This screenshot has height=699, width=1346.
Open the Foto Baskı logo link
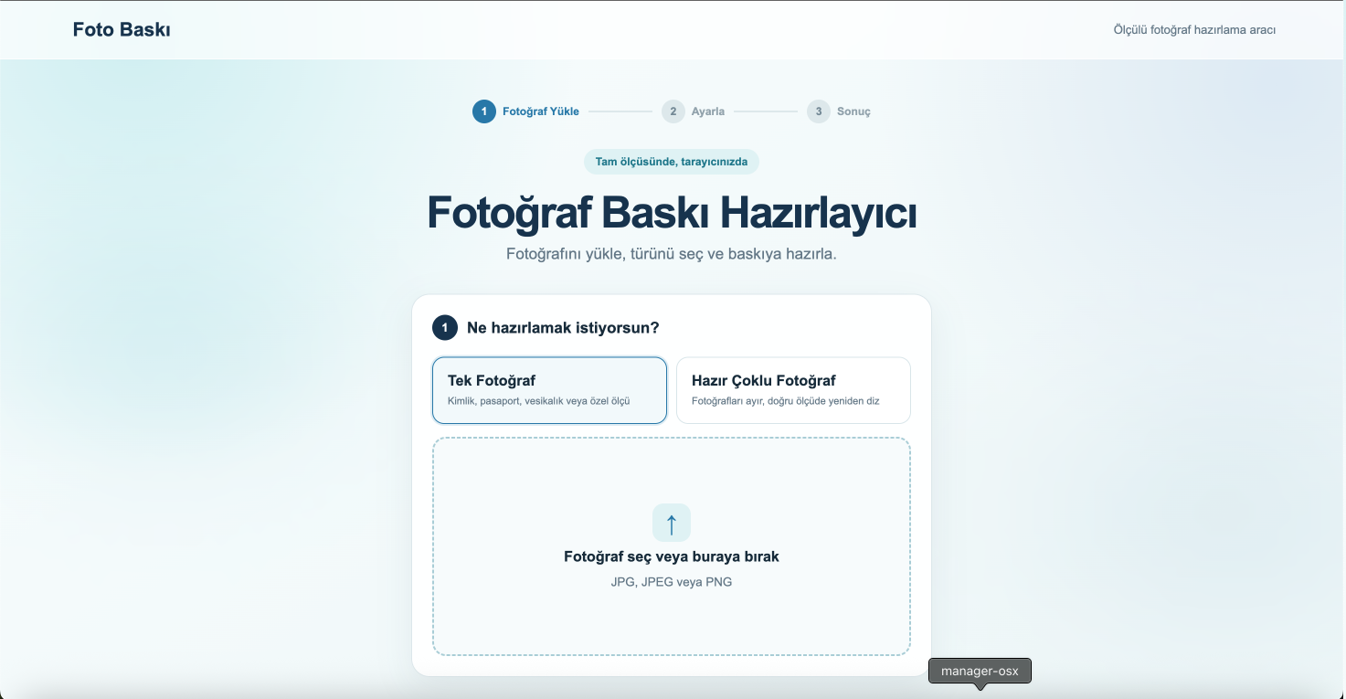(122, 29)
